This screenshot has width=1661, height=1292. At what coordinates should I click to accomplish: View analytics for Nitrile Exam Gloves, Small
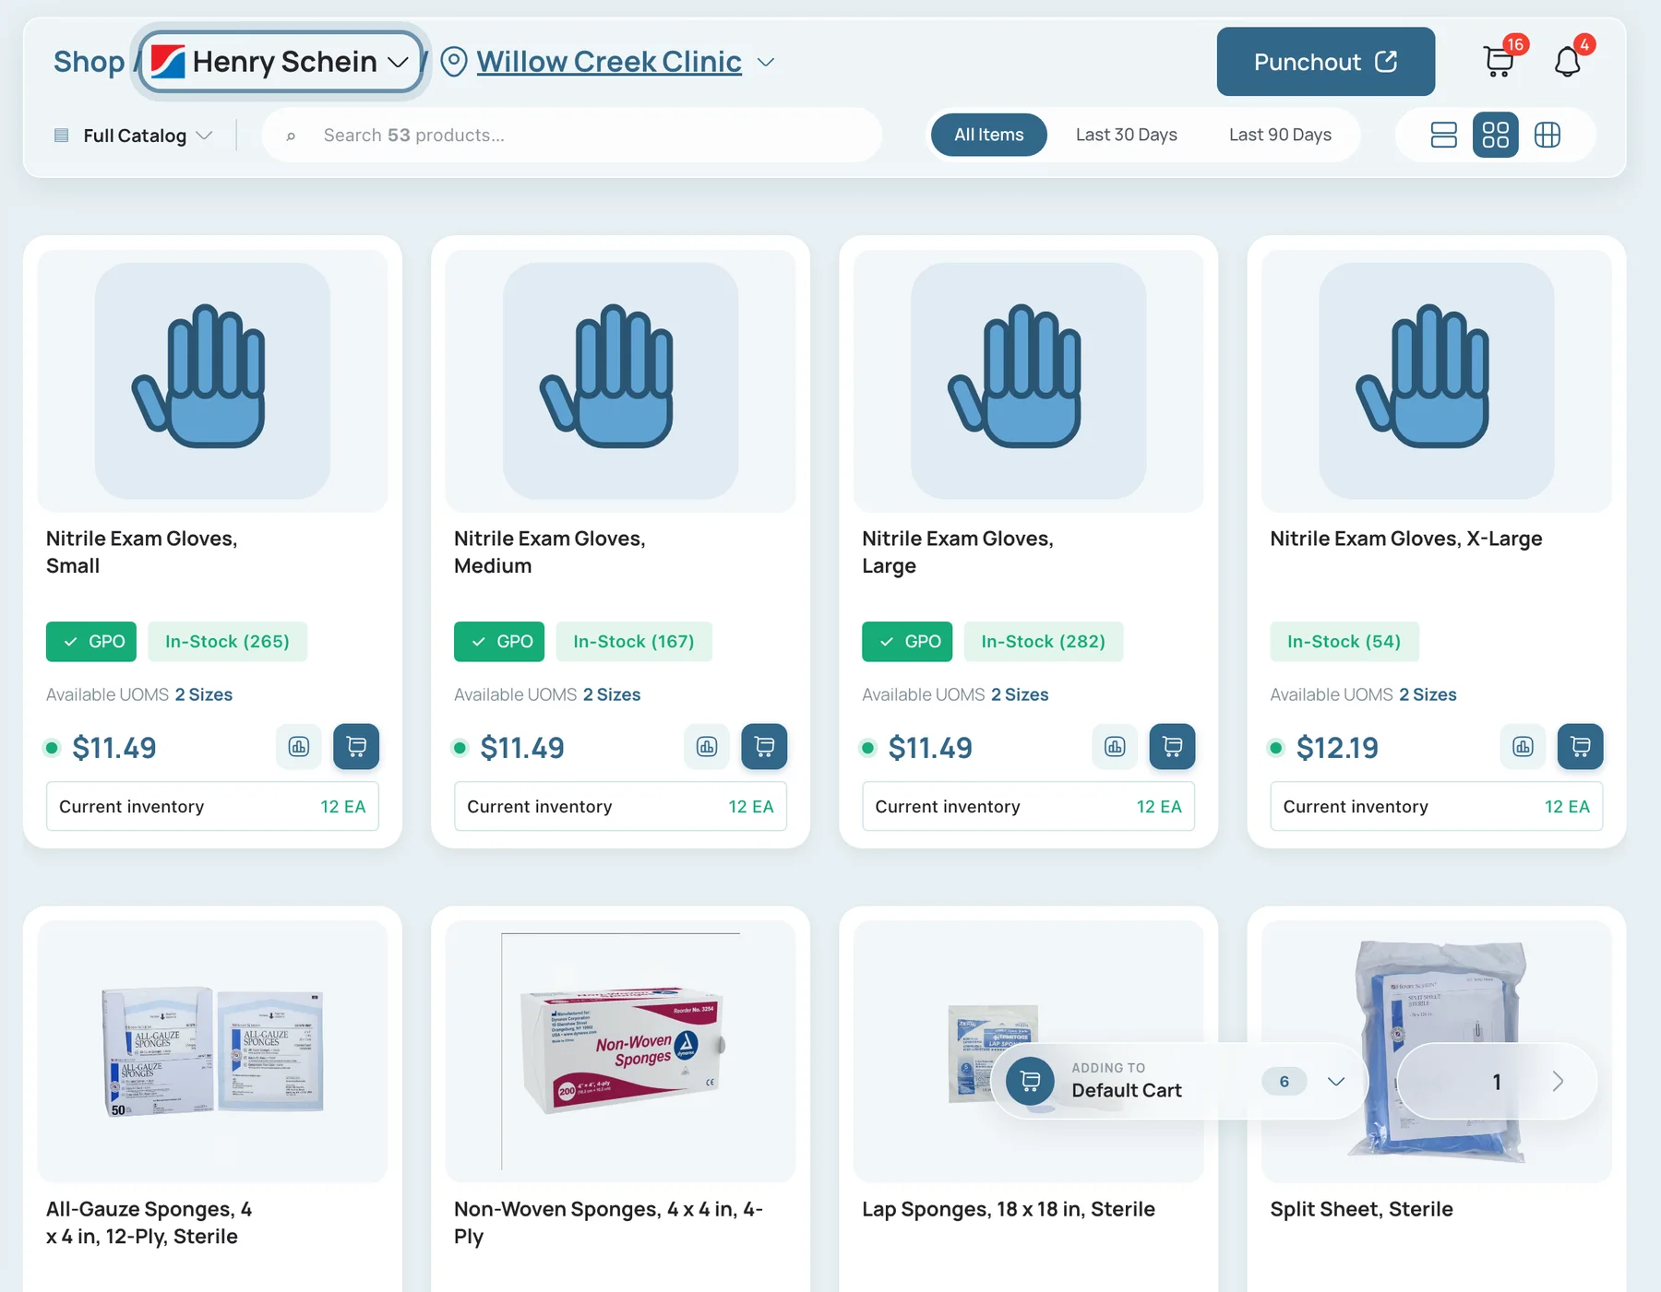[x=299, y=746]
